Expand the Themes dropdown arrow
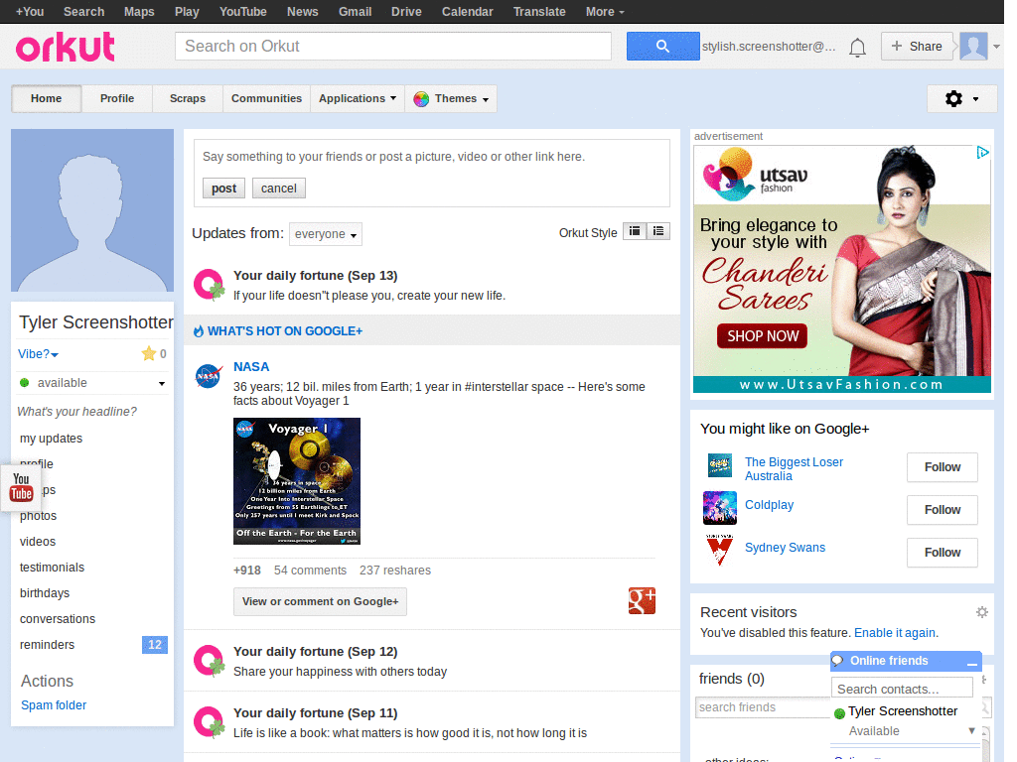The width and height of the screenshot is (1017, 762). pyautogui.click(x=485, y=100)
